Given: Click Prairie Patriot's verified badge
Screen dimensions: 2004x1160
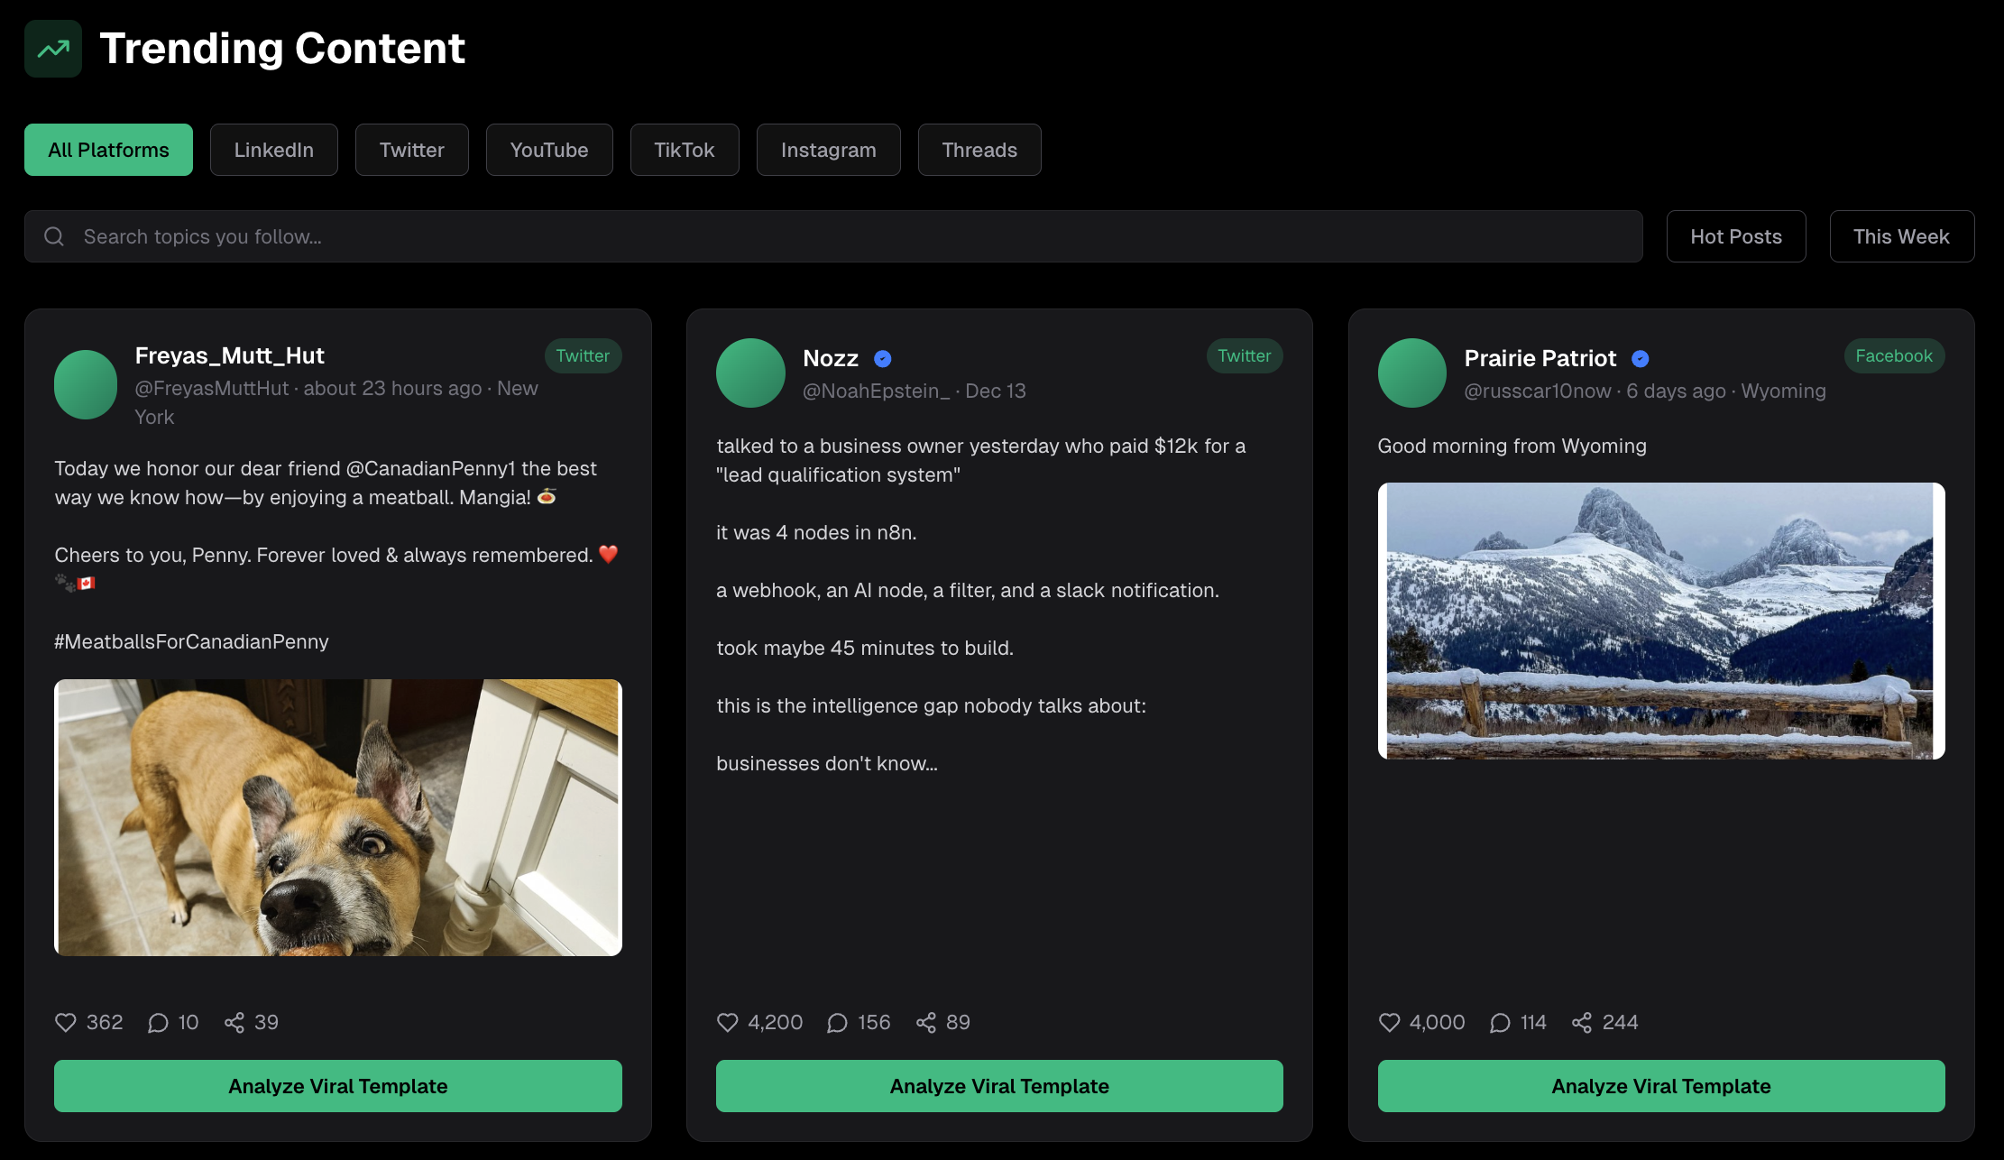Looking at the screenshot, I should [x=1641, y=358].
